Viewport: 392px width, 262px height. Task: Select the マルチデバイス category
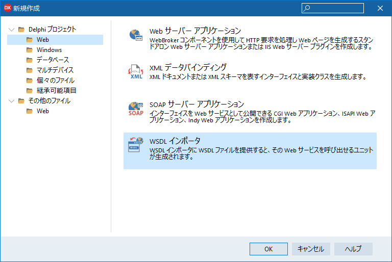55,70
